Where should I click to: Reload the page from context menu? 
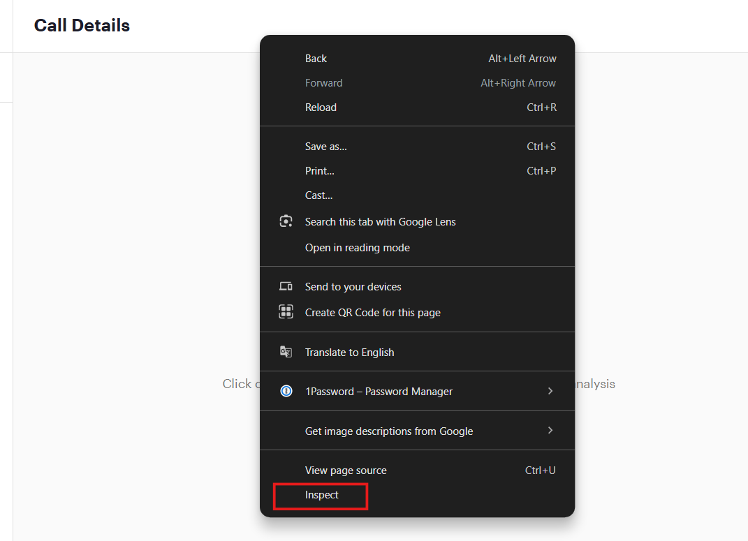(417, 108)
